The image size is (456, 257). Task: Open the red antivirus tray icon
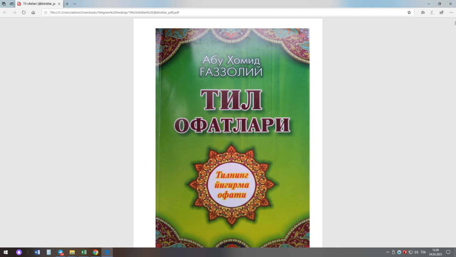tap(405, 252)
